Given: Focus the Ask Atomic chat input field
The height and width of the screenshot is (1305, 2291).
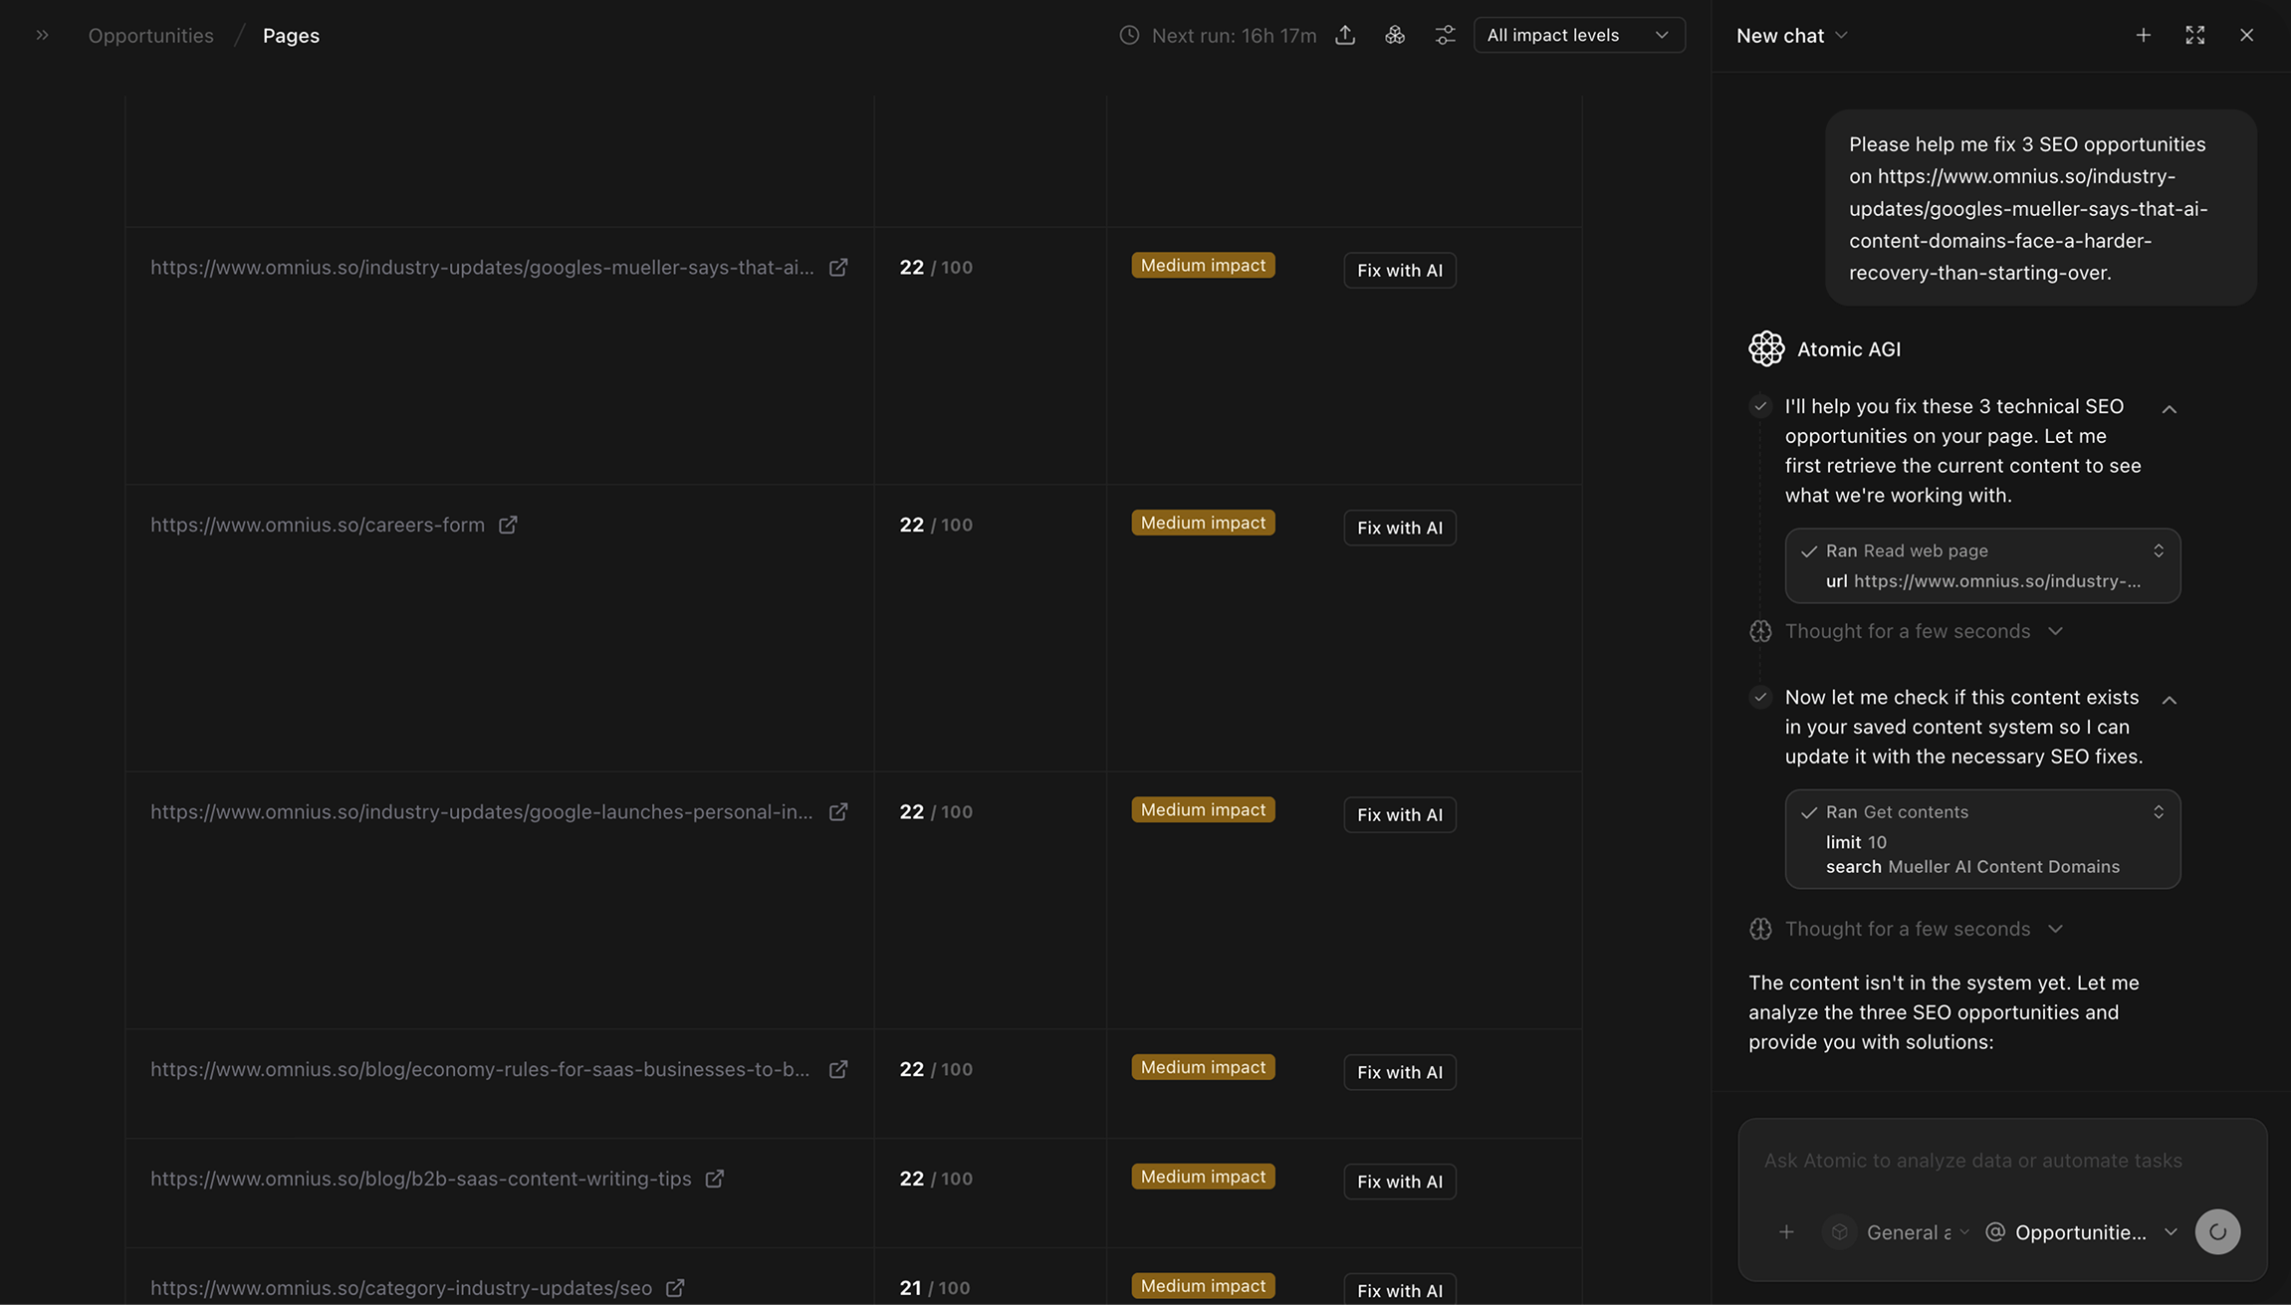Looking at the screenshot, I should (x=1971, y=1161).
